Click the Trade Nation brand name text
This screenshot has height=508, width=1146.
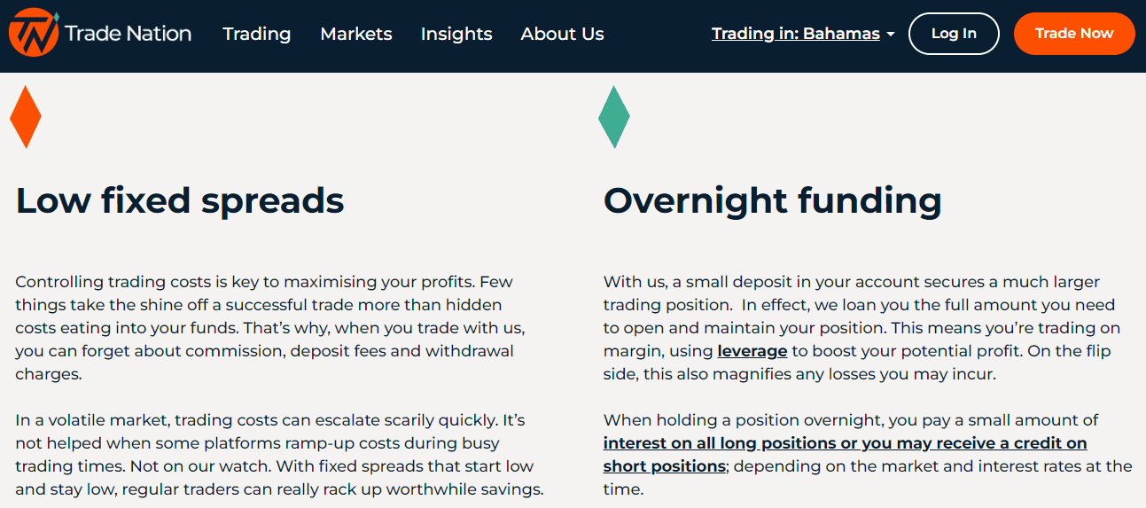pyautogui.click(x=128, y=34)
